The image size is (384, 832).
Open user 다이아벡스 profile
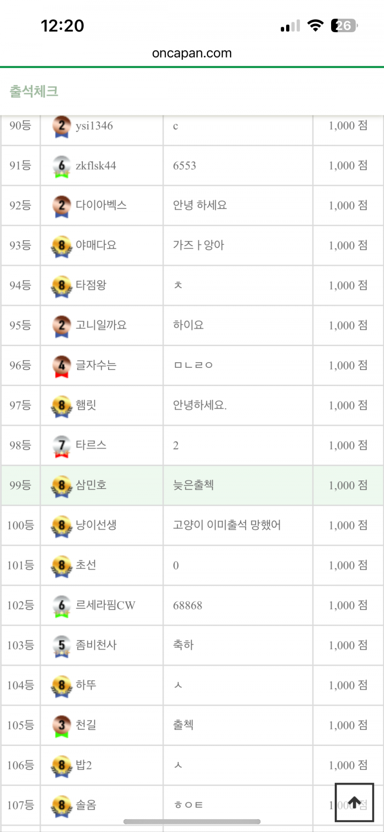101,205
